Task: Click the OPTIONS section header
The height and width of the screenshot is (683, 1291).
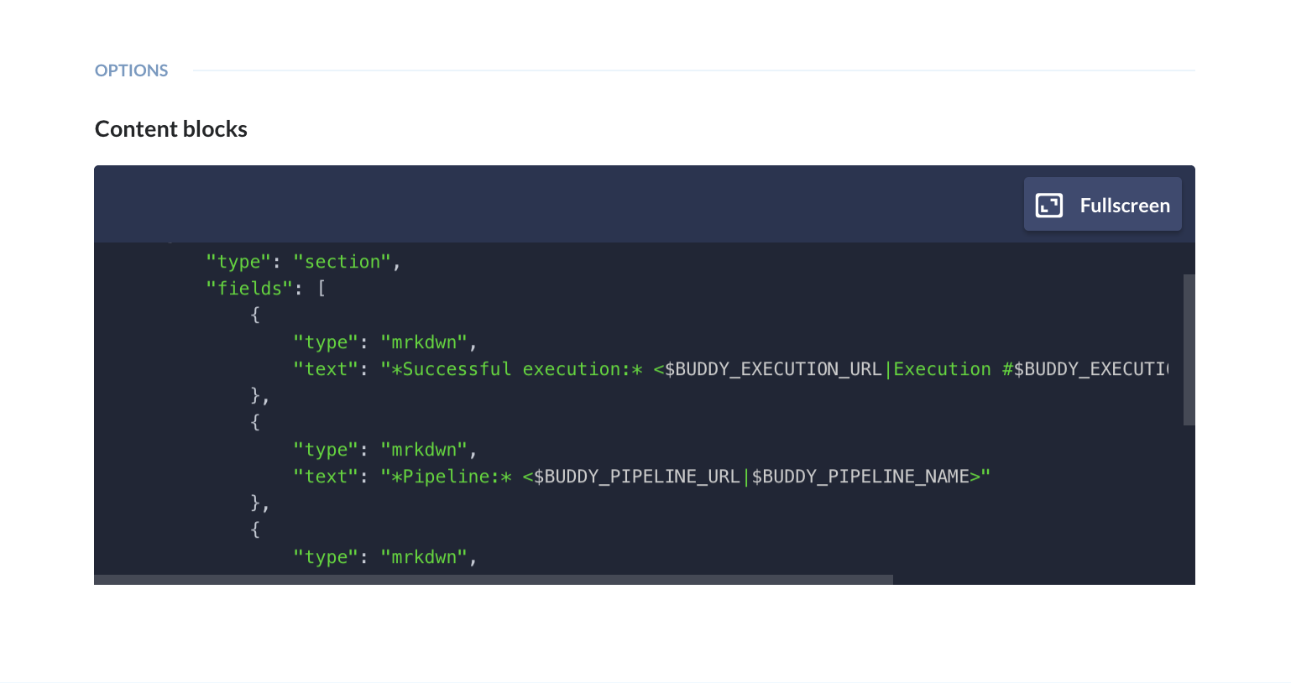Action: [x=132, y=70]
